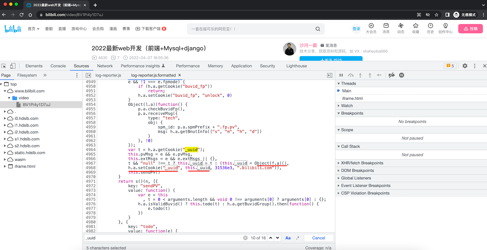This screenshot has height=250, width=487.
Task: Expand the wasm node
Action: (x=5, y=160)
